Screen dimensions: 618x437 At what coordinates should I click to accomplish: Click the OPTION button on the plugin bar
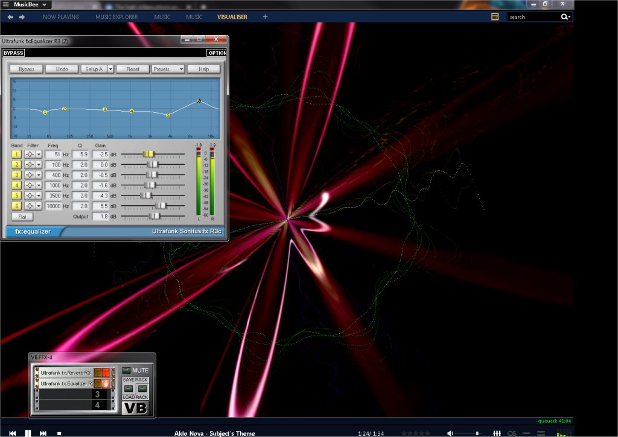pyautogui.click(x=217, y=53)
